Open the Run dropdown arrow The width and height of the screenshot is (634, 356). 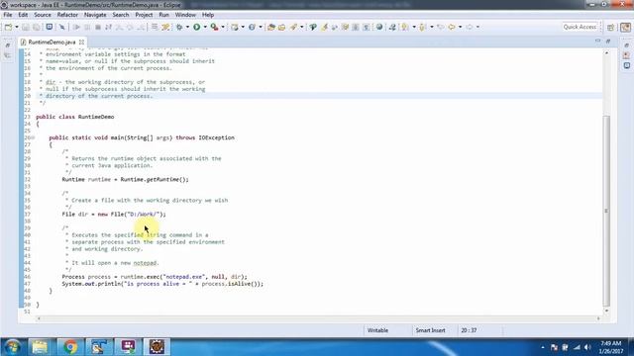click(x=205, y=27)
